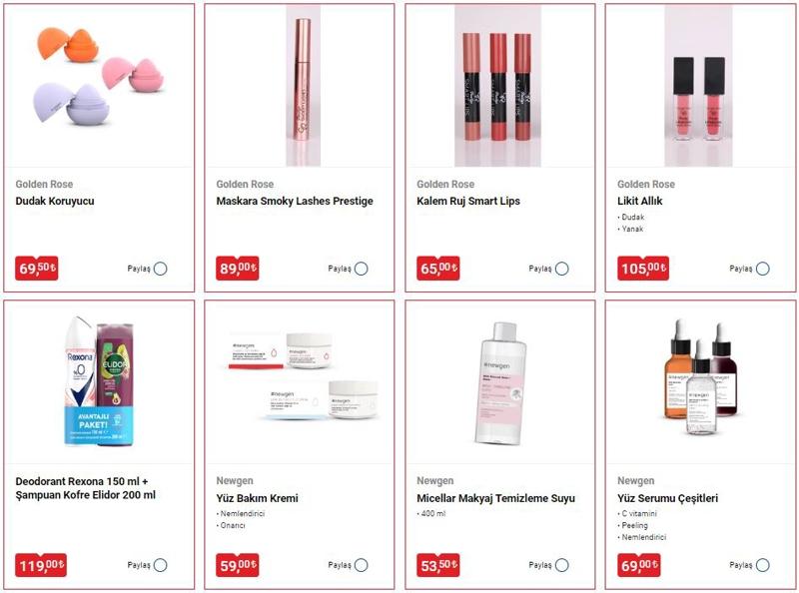Click the 119,00 price badge
This screenshot has width=799, height=593.
[x=41, y=565]
